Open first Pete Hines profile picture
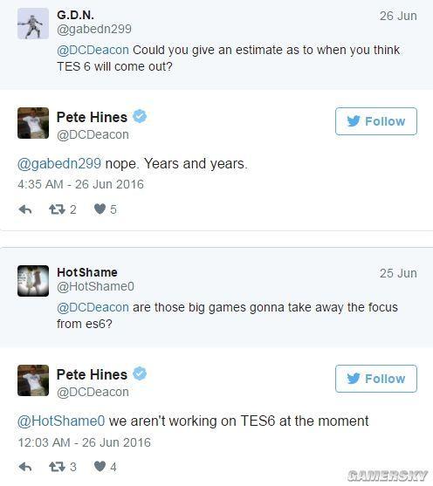Viewport: 433px width, 486px height. (33, 123)
